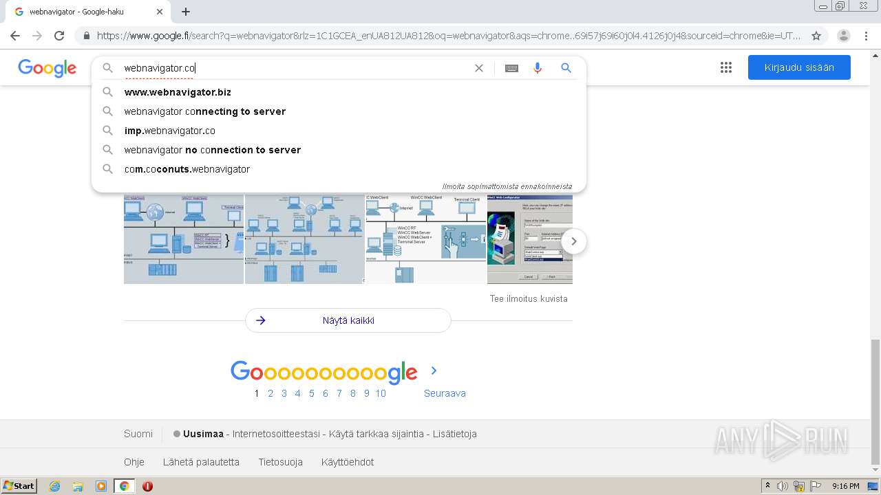The width and height of the screenshot is (881, 495).
Task: Open Ohje footer link
Action: pos(134,462)
